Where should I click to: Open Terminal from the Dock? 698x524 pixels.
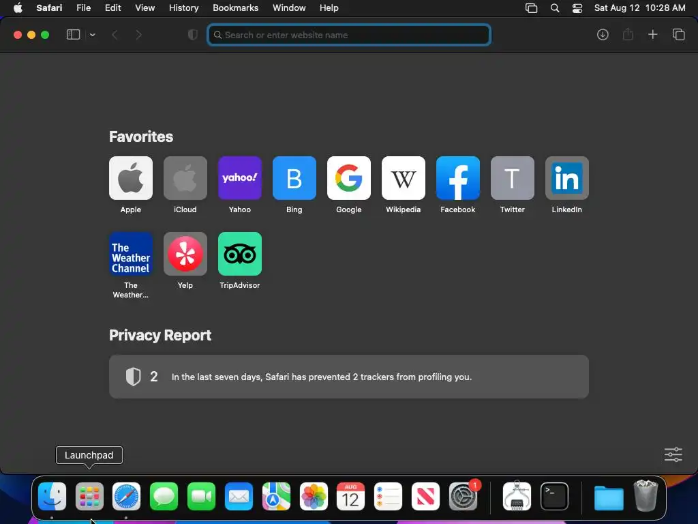coord(554,497)
